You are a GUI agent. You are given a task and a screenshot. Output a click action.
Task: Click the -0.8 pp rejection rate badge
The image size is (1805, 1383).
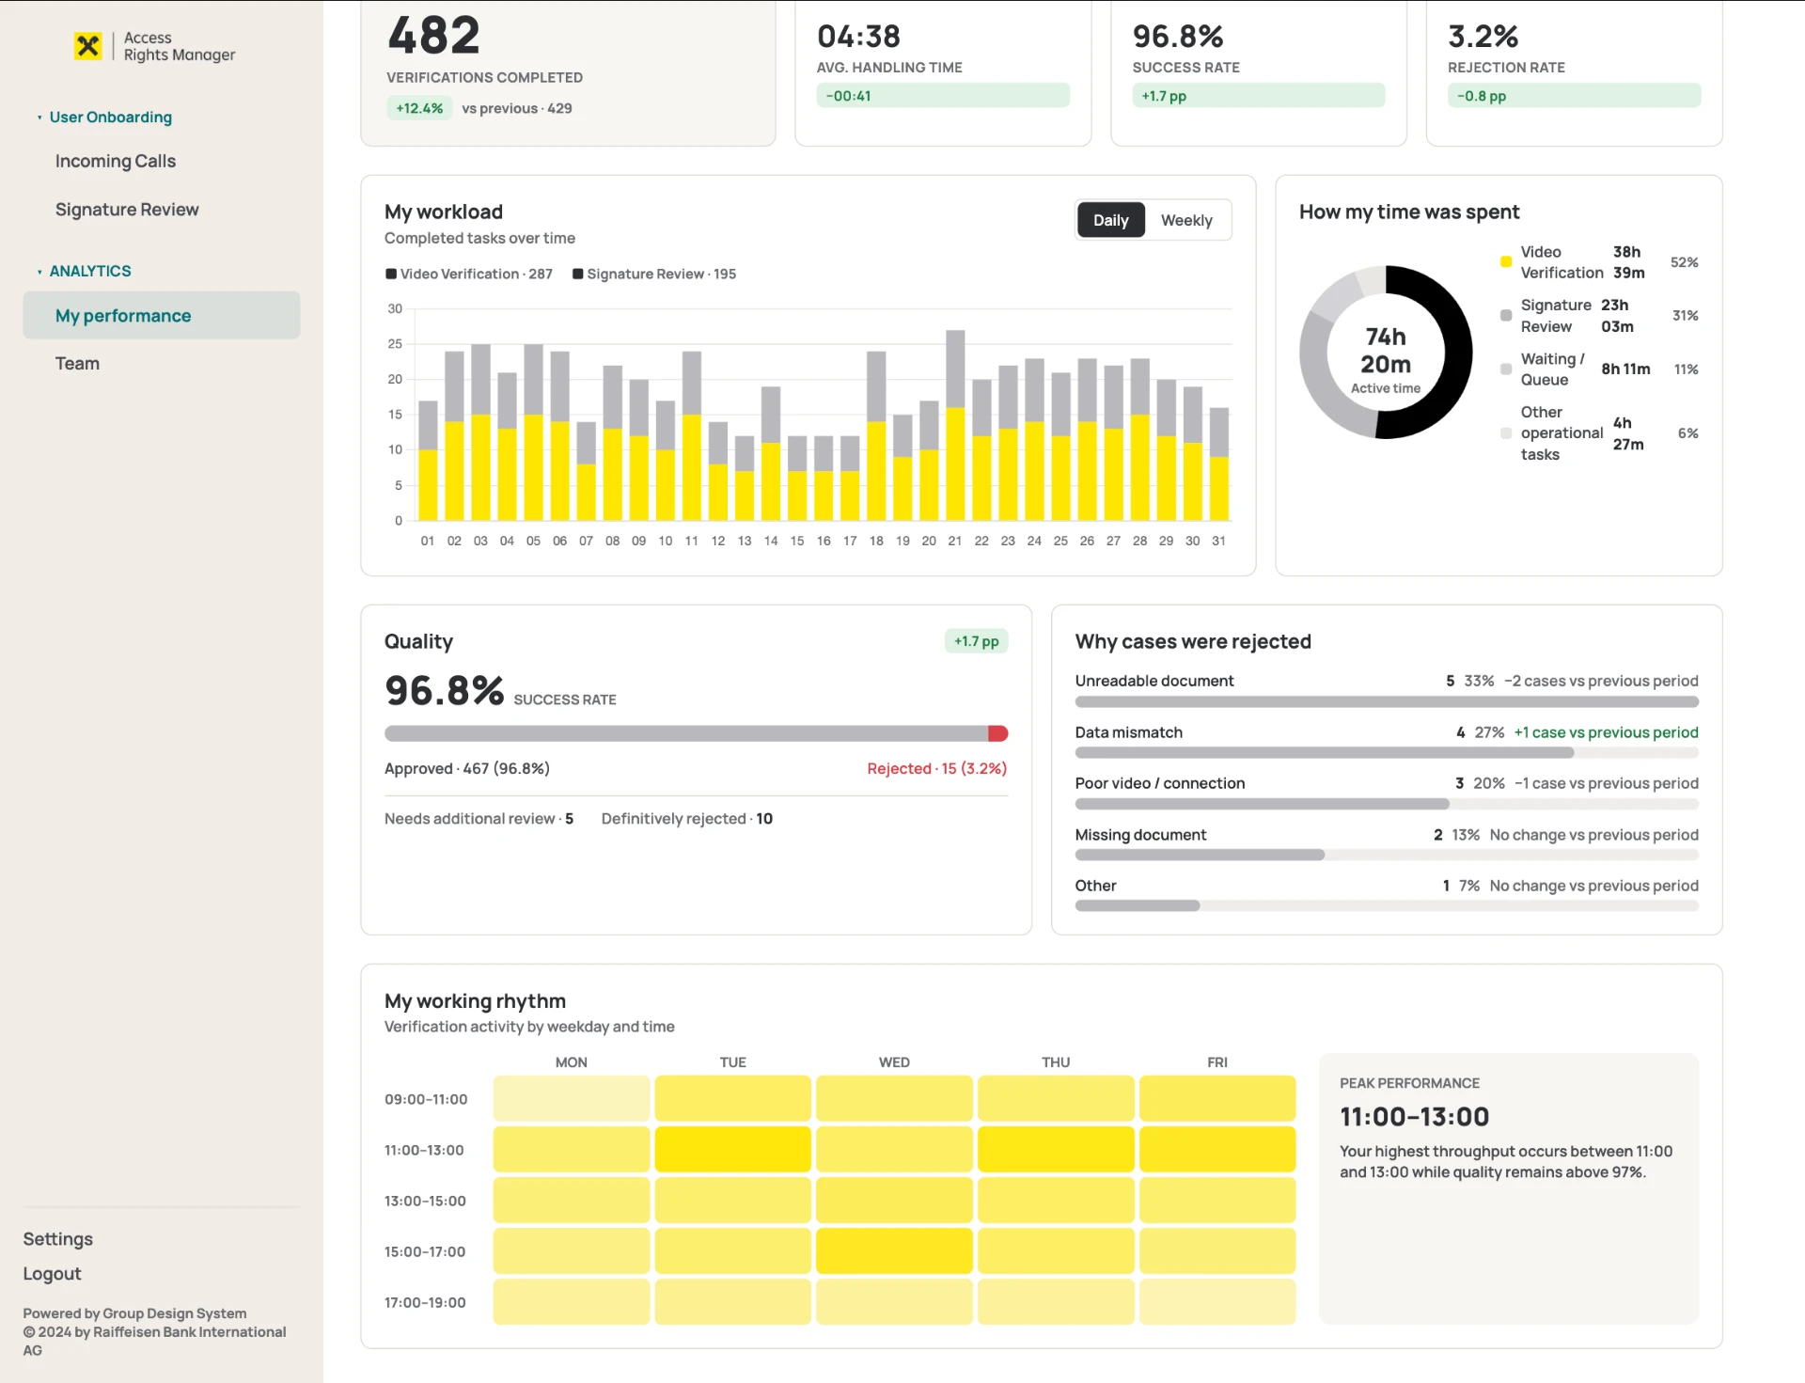tap(1575, 96)
